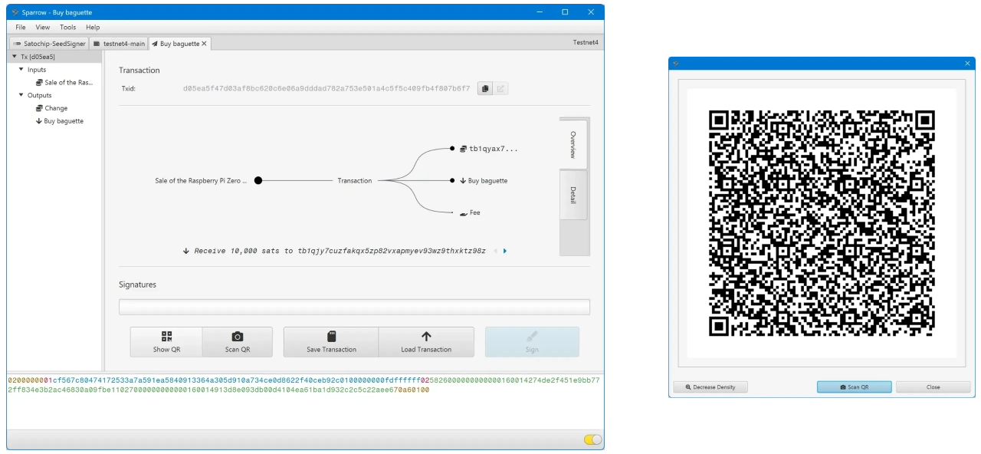Image resolution: width=981 pixels, height=454 pixels.
Task: Show the next output with the blue right arrow
Action: [x=505, y=251]
